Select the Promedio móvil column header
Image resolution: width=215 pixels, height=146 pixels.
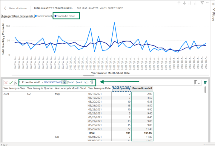coord(142,88)
